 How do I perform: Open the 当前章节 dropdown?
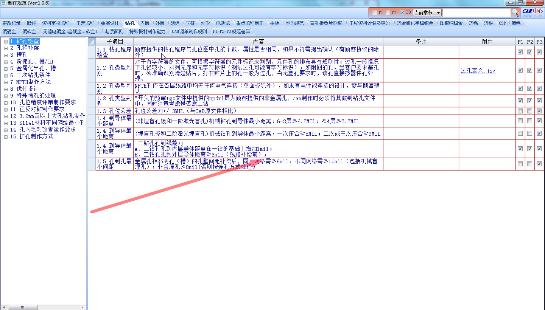[x=438, y=12]
